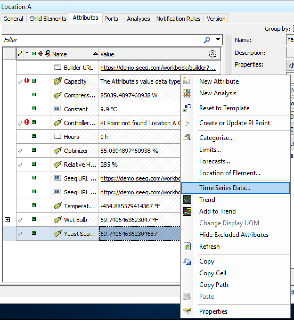Image resolution: width=294 pixels, height=320 pixels.
Task: Select the Optimizer attribute row
Action: pyautogui.click(x=76, y=151)
